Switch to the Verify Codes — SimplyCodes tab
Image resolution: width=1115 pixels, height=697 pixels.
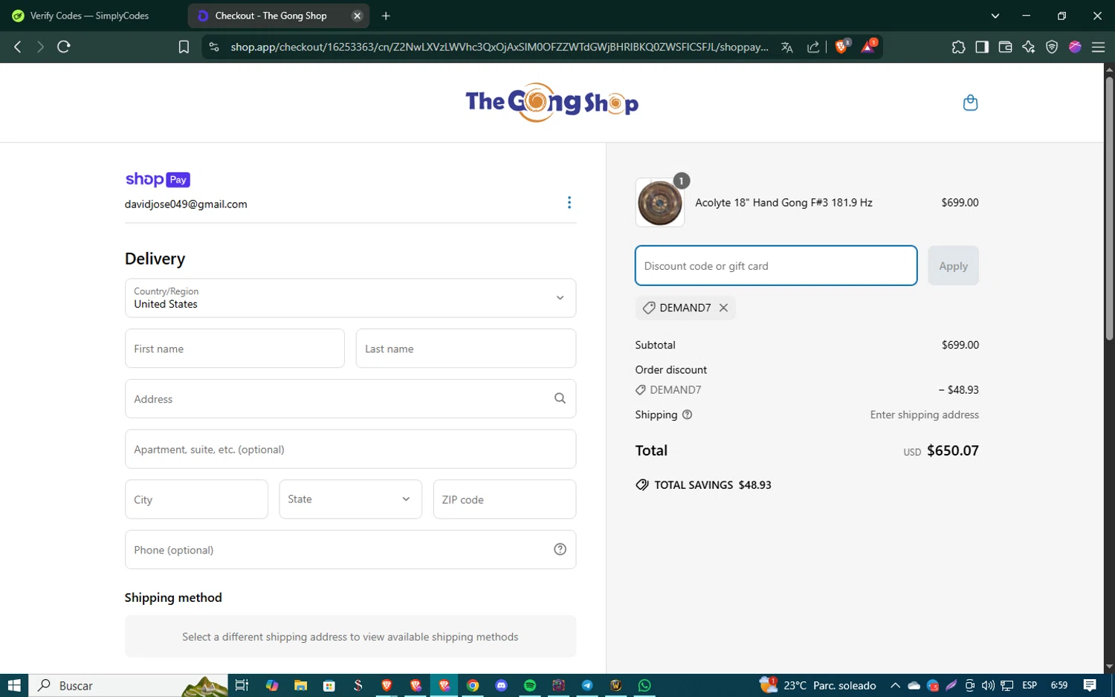pos(90,16)
